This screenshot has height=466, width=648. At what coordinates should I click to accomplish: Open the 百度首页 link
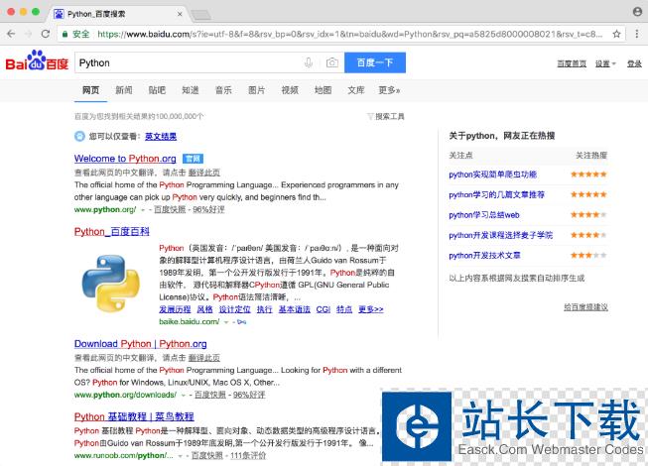(572, 63)
